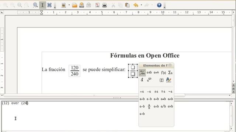The image size is (236, 132).
Task: Insert the −a minus sign operator
Action: pos(149,92)
